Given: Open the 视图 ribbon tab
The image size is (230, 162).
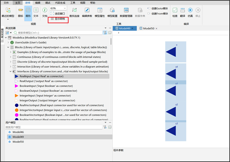Looking at the screenshot, I should pos(83,3).
